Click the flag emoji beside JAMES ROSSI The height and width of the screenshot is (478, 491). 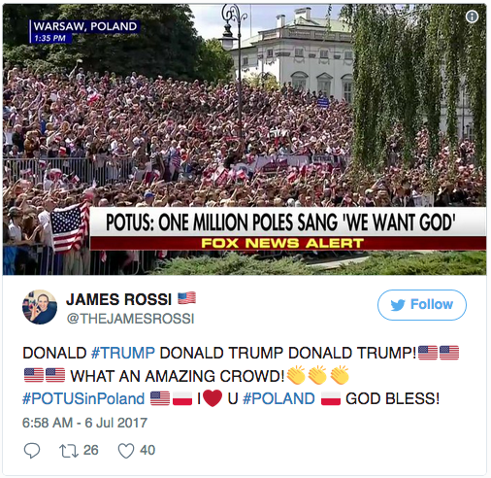187,298
